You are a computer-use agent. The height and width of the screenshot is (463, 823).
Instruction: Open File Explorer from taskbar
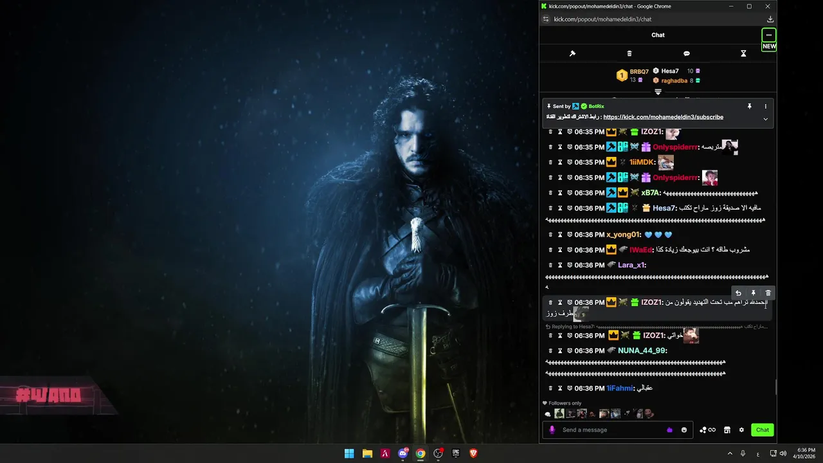pyautogui.click(x=367, y=453)
